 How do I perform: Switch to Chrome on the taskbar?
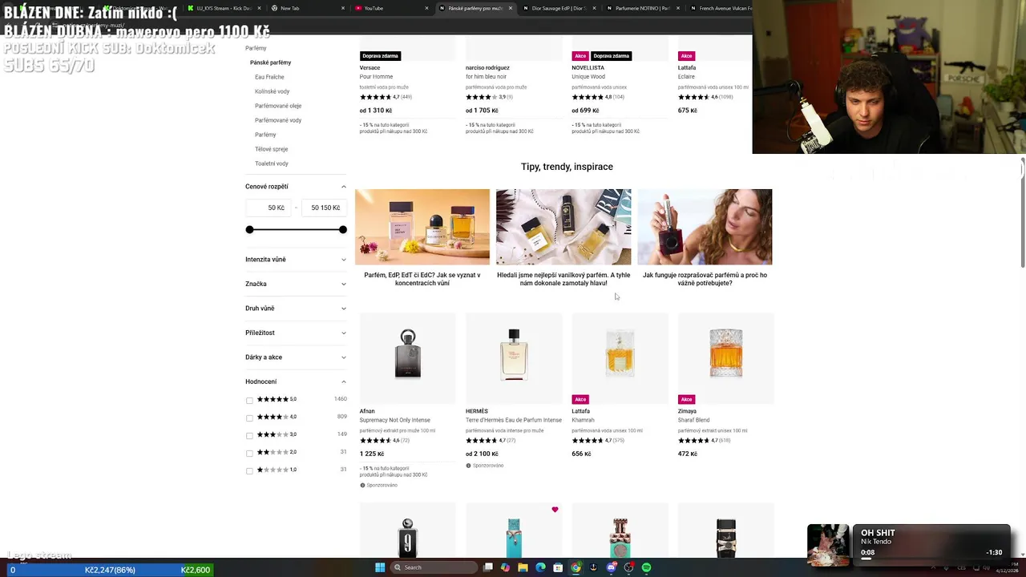coord(576,567)
